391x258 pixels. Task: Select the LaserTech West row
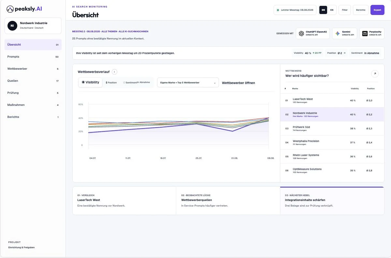click(332, 100)
